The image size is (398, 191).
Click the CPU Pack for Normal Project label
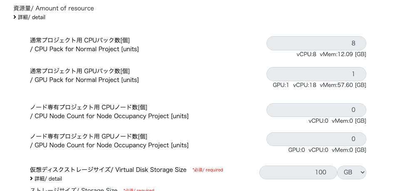tap(84, 45)
